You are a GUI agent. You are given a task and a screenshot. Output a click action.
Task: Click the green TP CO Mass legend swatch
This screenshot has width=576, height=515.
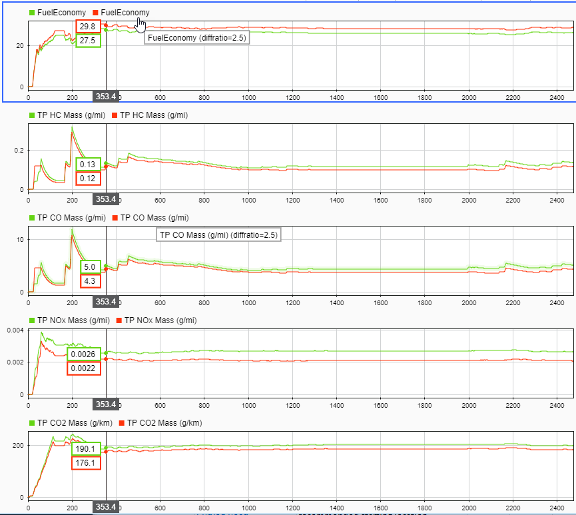[32, 218]
